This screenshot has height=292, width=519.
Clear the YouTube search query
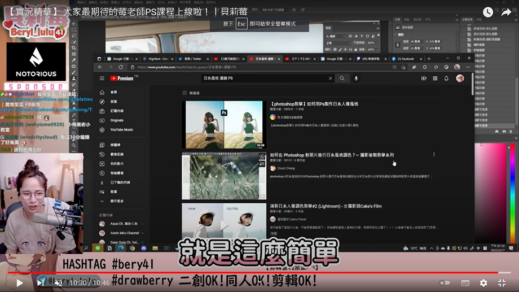click(x=331, y=78)
